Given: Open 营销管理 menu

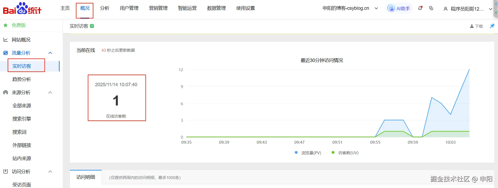Looking at the screenshot, I should point(158,8).
